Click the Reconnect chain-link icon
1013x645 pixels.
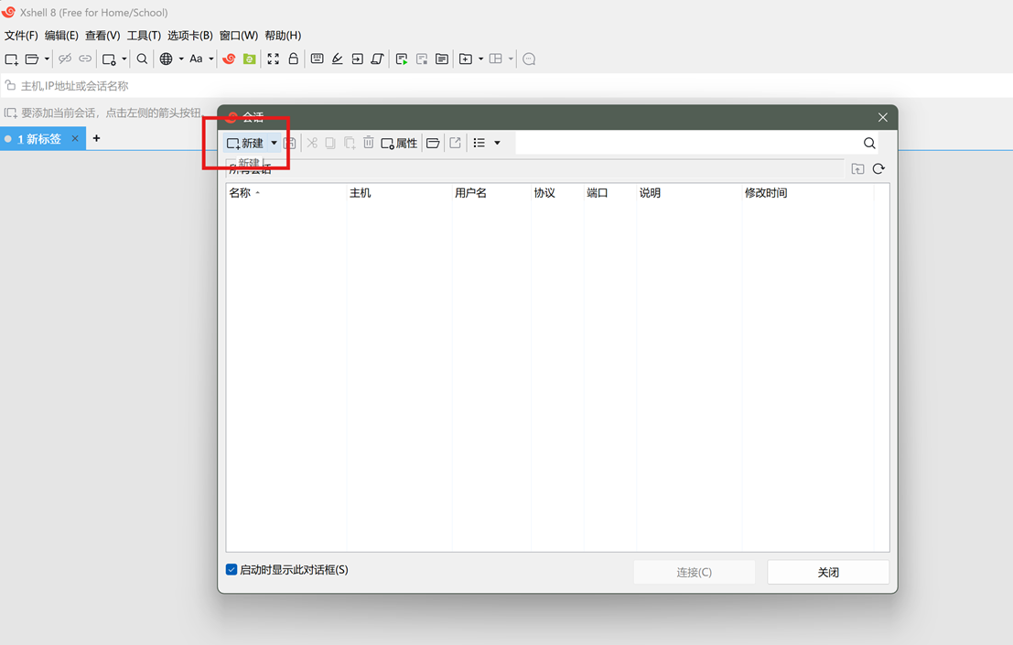click(x=85, y=59)
